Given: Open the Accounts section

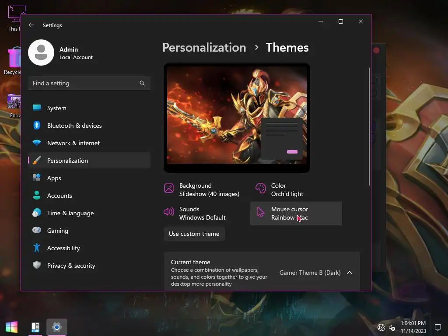Looking at the screenshot, I should [89, 196].
